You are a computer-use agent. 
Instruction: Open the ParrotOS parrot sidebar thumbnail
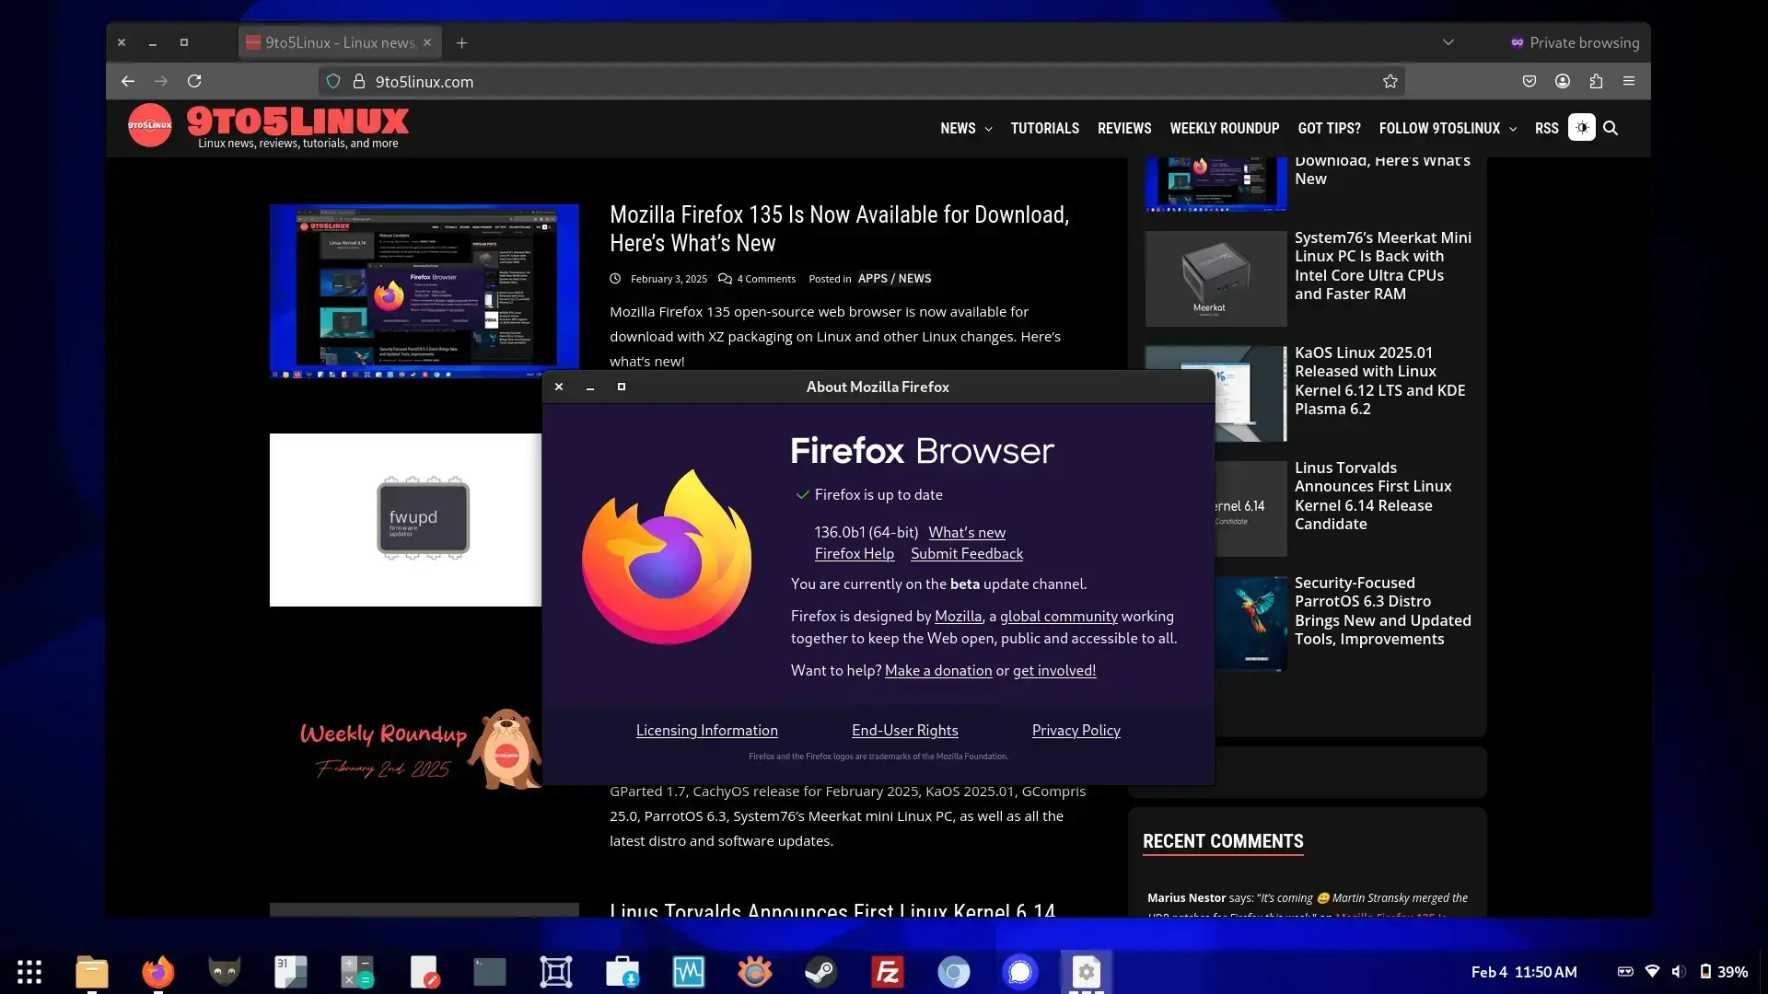(1251, 624)
